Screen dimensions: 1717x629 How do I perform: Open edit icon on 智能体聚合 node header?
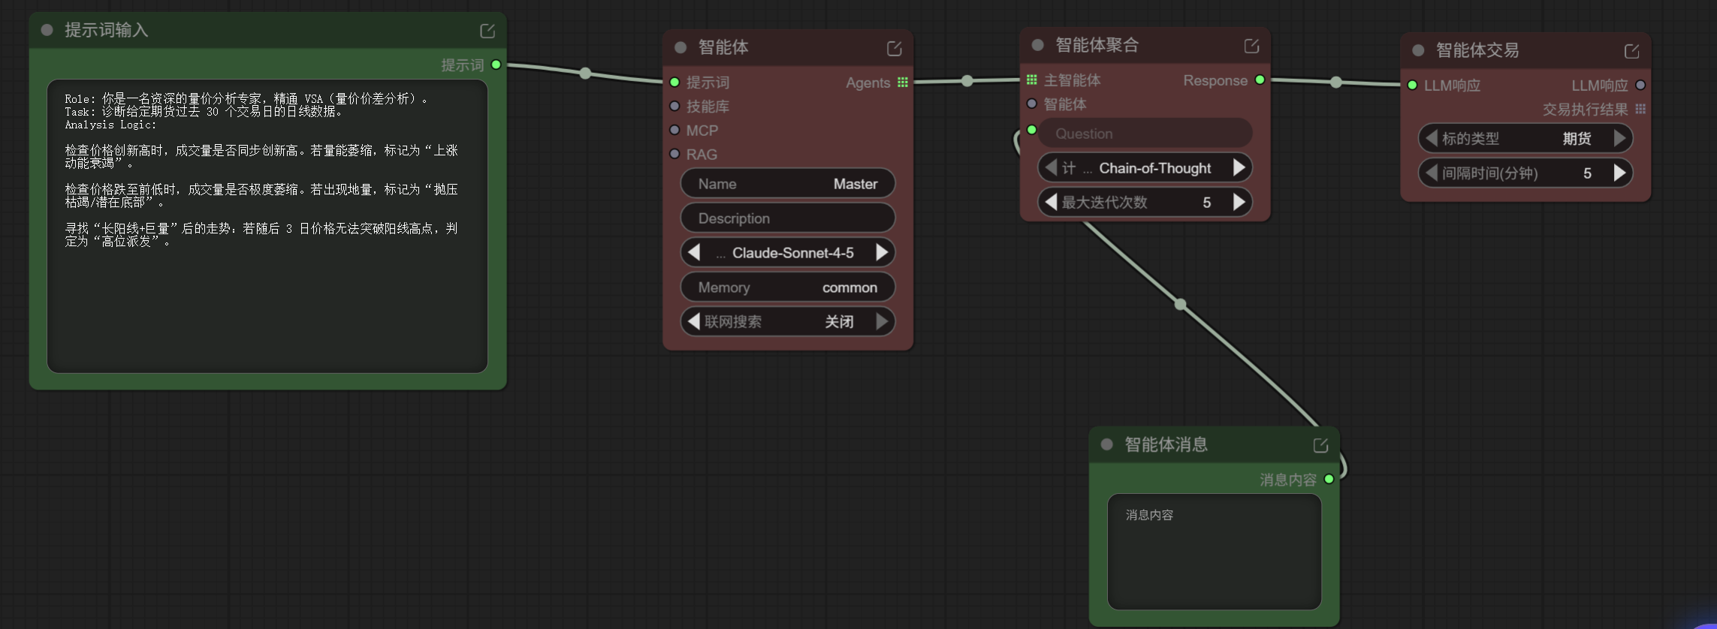coord(1251,47)
